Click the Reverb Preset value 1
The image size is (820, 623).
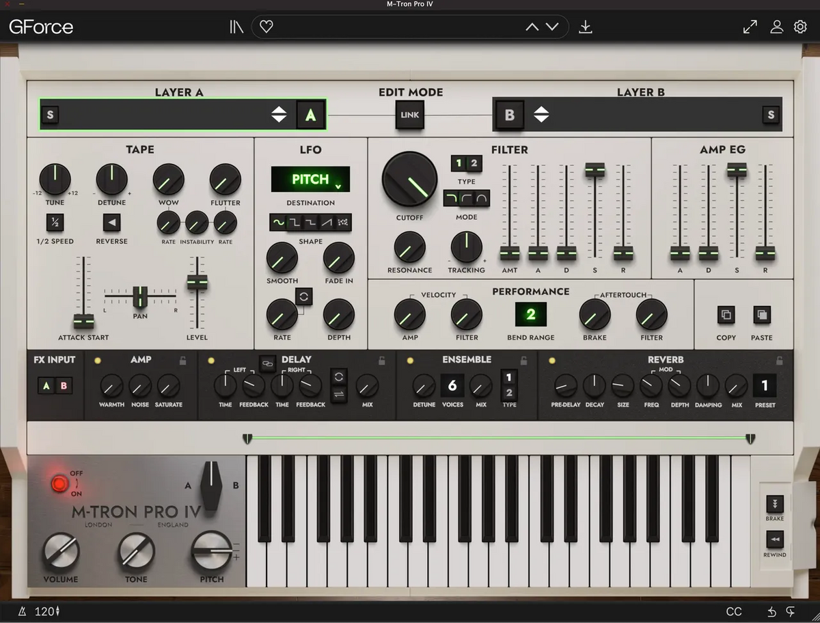(765, 386)
